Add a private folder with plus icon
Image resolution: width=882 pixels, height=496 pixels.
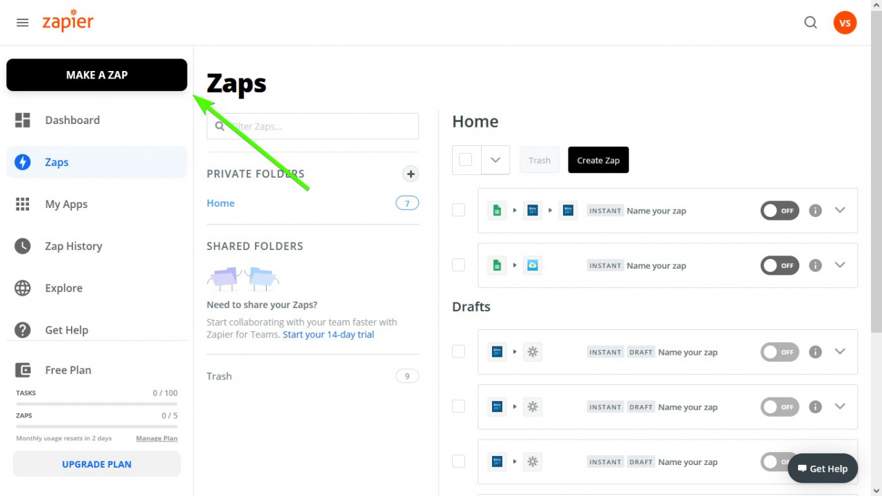411,174
